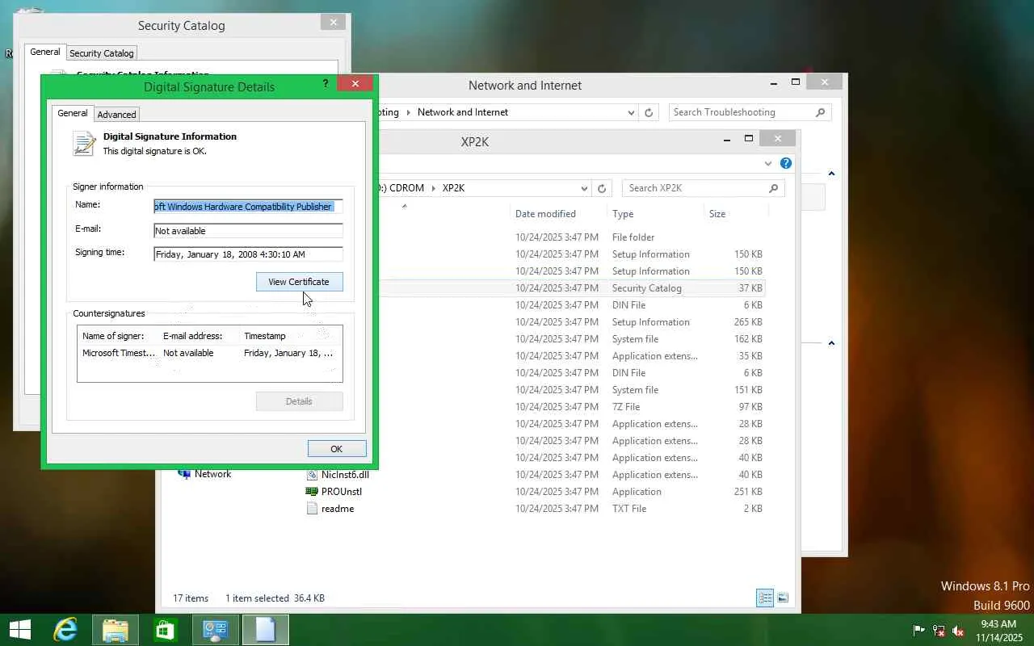Click the PROUnstl application icon
This screenshot has width=1034, height=646.
point(312,492)
